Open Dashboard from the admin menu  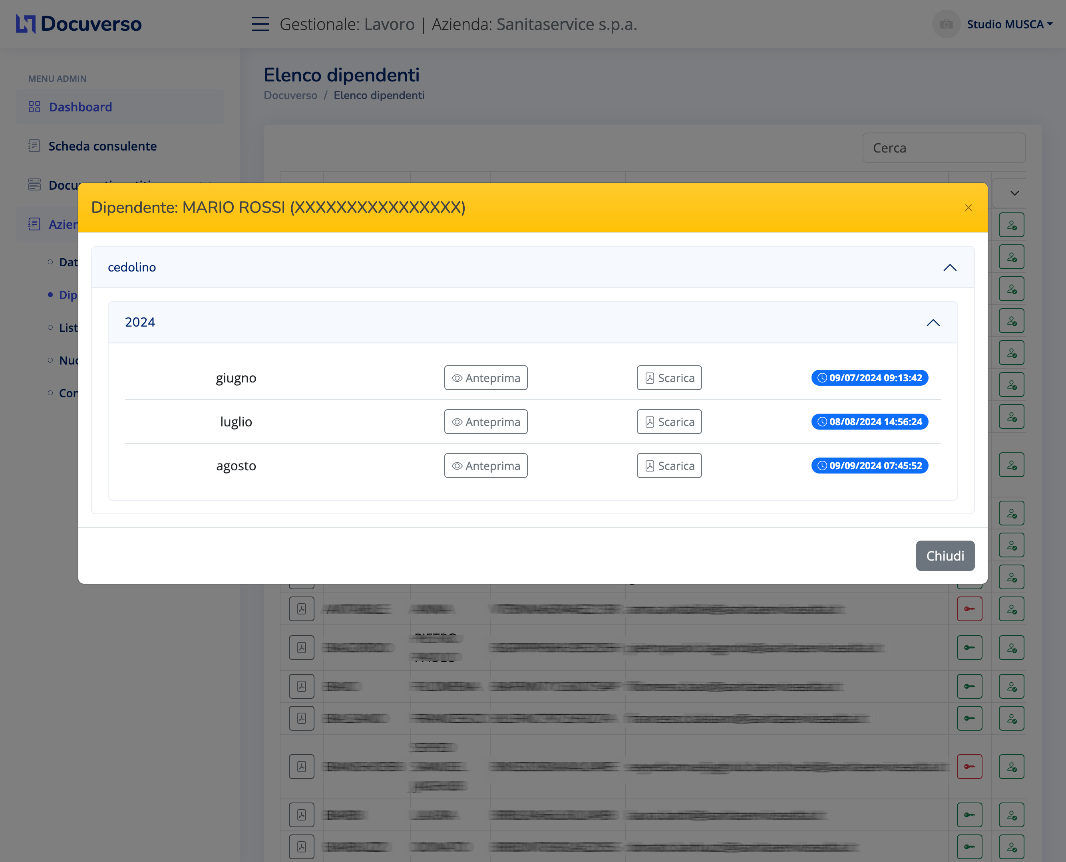80,107
